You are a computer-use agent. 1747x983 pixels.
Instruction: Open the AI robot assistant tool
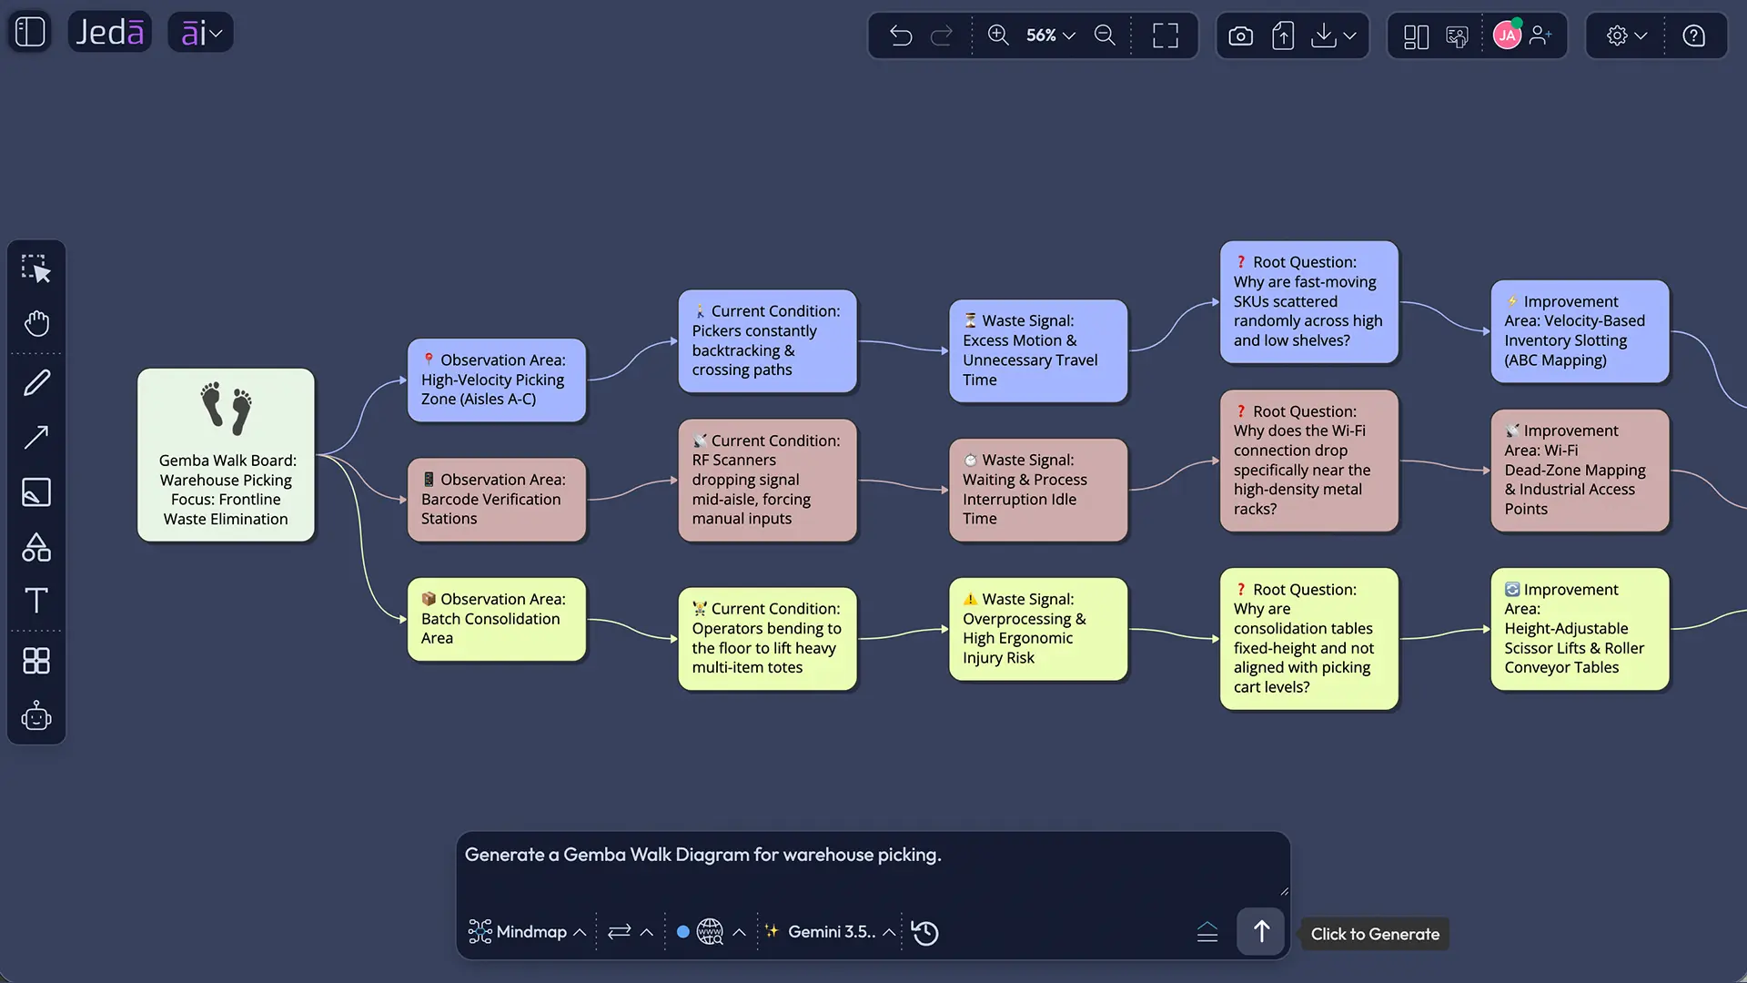pyautogui.click(x=36, y=716)
